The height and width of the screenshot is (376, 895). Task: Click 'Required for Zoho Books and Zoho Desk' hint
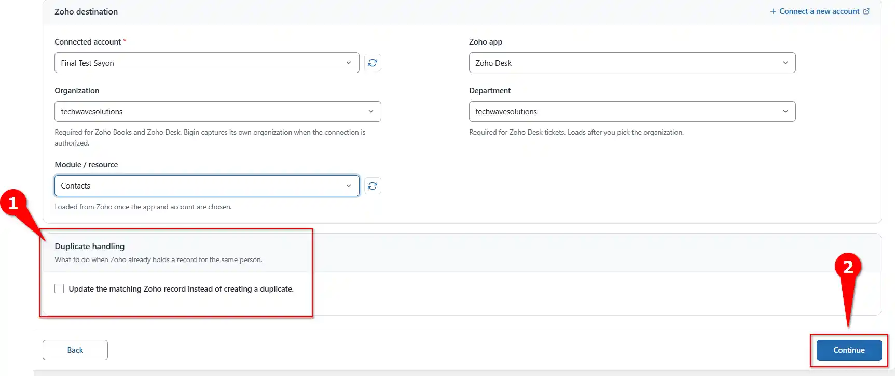[x=210, y=138]
